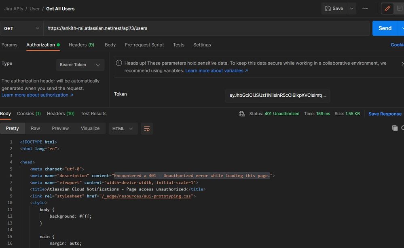Open the Headers (9) request tab
Viewport: 404px width, 248px height.
(x=81, y=45)
